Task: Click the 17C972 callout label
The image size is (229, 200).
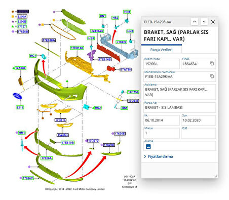Action: (x=93, y=141)
